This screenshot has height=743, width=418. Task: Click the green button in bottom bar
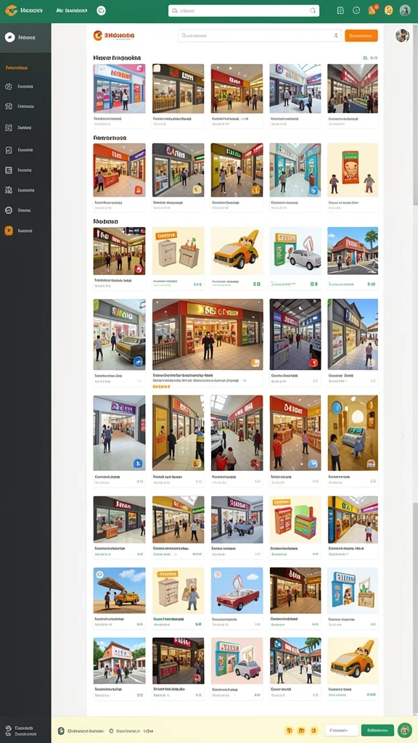click(x=377, y=730)
